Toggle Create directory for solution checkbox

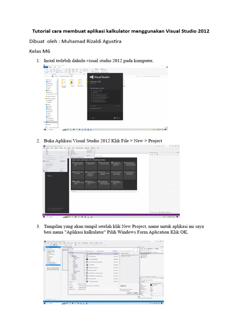(x=120, y=289)
